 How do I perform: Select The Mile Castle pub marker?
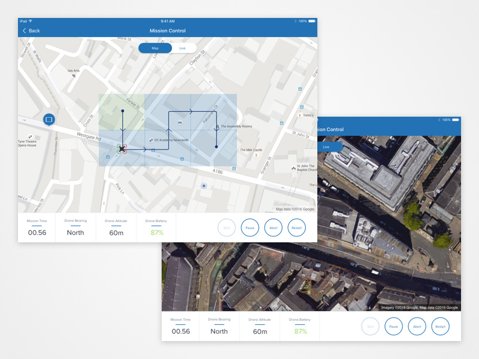coord(256,156)
